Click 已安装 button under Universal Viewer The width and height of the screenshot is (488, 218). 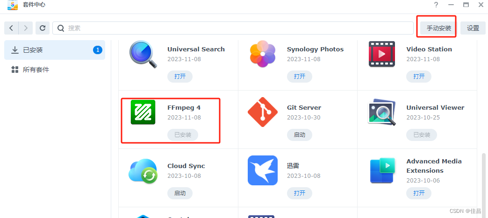(x=422, y=134)
